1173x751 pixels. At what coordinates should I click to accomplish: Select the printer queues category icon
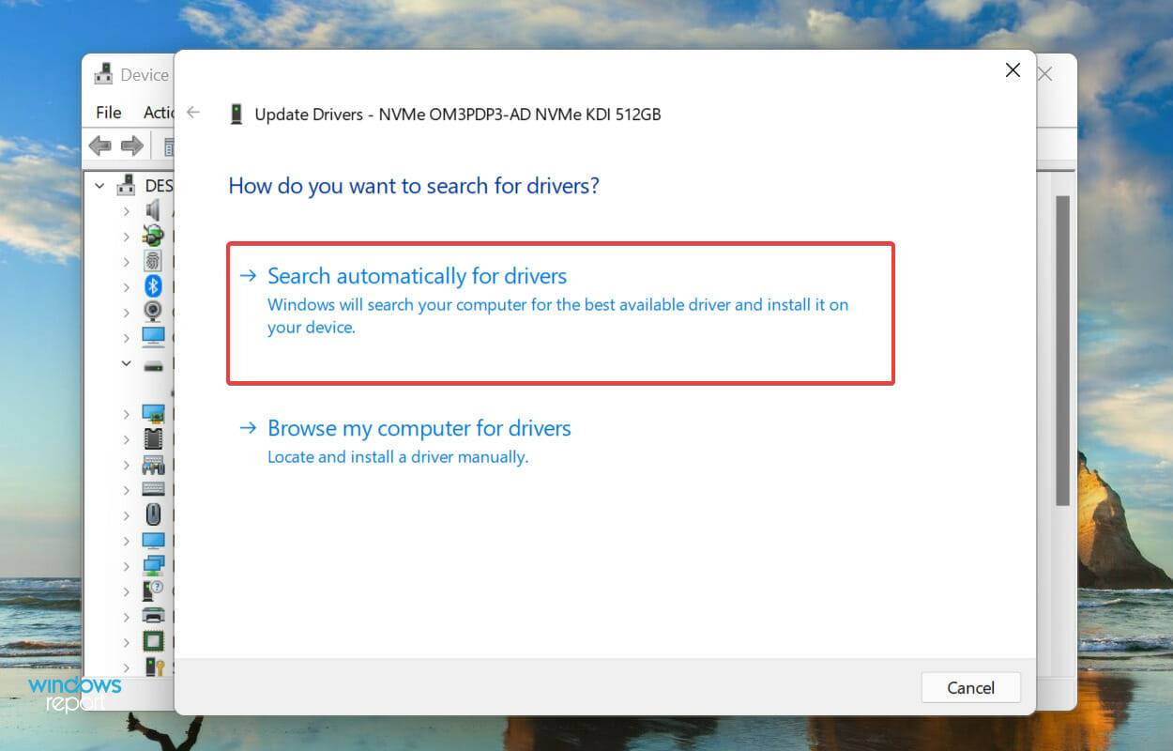click(x=153, y=617)
